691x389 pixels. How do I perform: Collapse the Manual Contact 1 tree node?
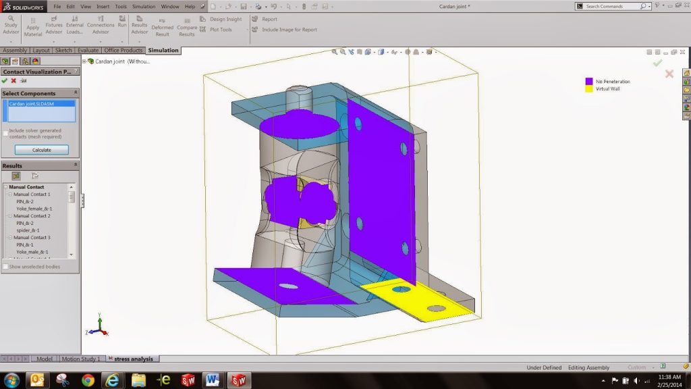click(x=10, y=194)
